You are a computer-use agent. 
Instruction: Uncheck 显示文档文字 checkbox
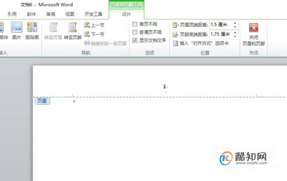click(135, 40)
